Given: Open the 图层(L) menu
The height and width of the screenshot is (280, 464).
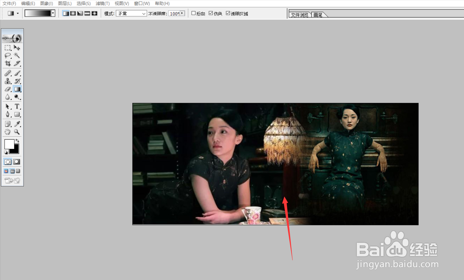Looking at the screenshot, I should coord(65,3).
